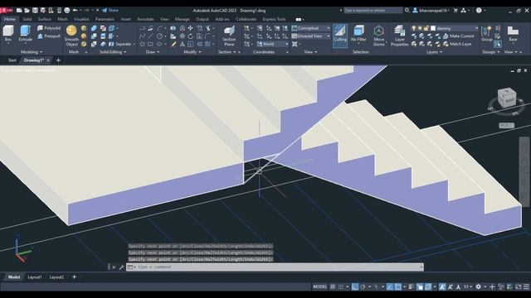Viewport: 531px width, 298px height.
Task: Open the Solid ribbon tab
Action: coord(27,19)
